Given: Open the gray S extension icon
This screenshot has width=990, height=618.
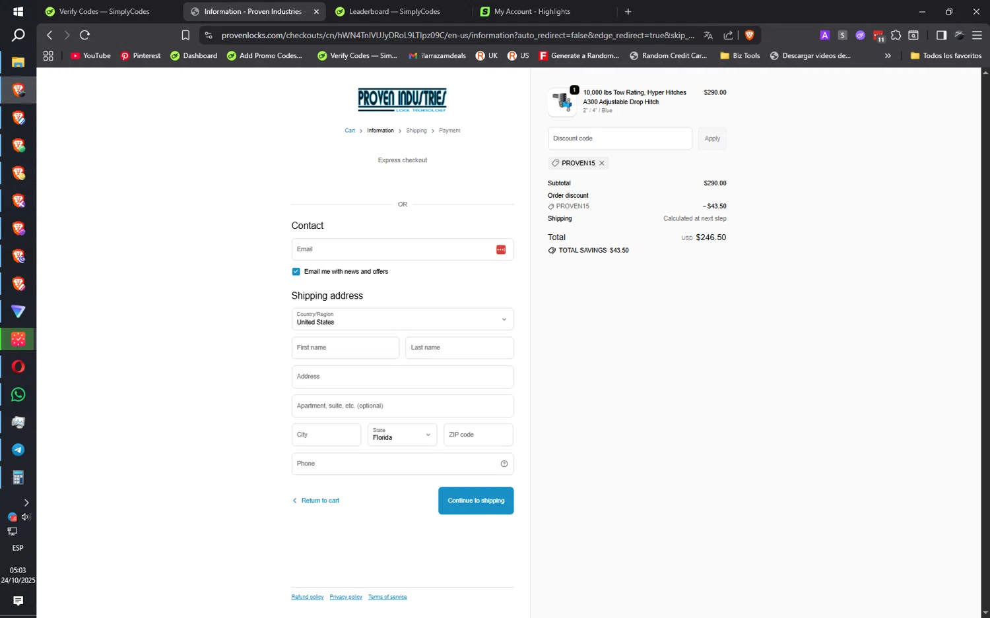Looking at the screenshot, I should (842, 35).
